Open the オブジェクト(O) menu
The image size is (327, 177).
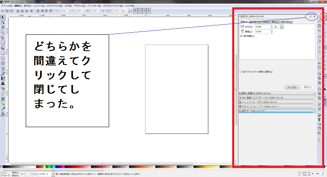coord(54,6)
